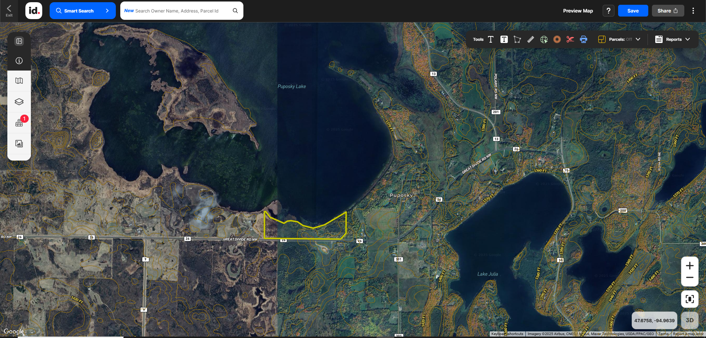Toggle the info panel button
The image size is (706, 338).
point(19,61)
